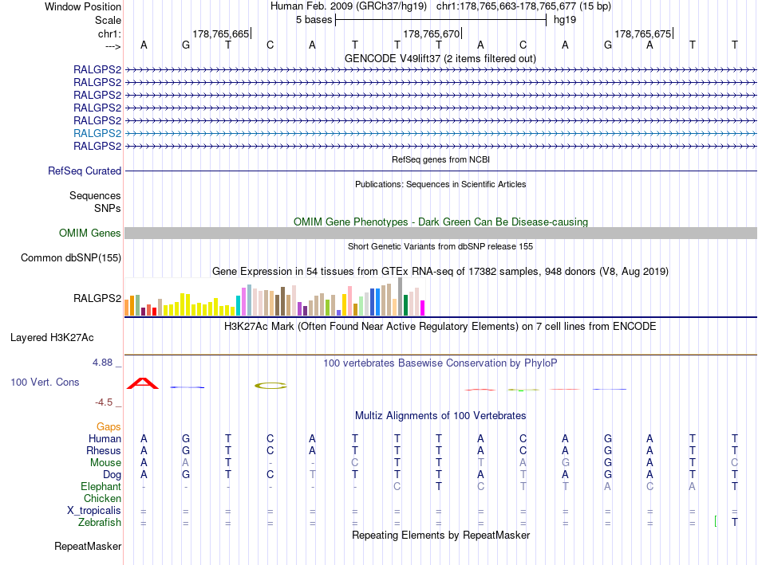
Task: Click the Elephant alignment row label
Action: coord(101,486)
